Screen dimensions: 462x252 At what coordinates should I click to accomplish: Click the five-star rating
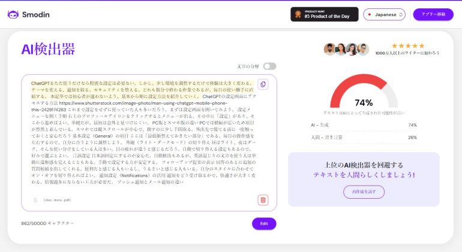(408, 45)
